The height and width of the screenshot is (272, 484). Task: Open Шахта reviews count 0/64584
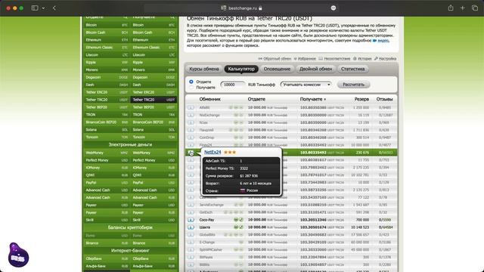coord(386,227)
